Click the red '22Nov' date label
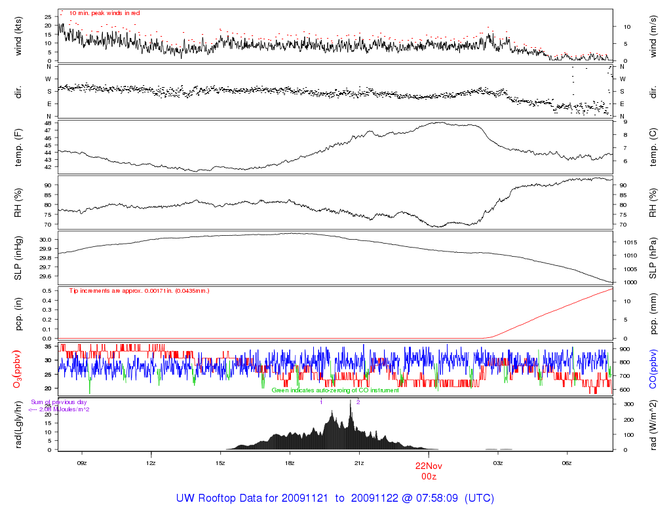This screenshot has width=671, height=524. [429, 466]
